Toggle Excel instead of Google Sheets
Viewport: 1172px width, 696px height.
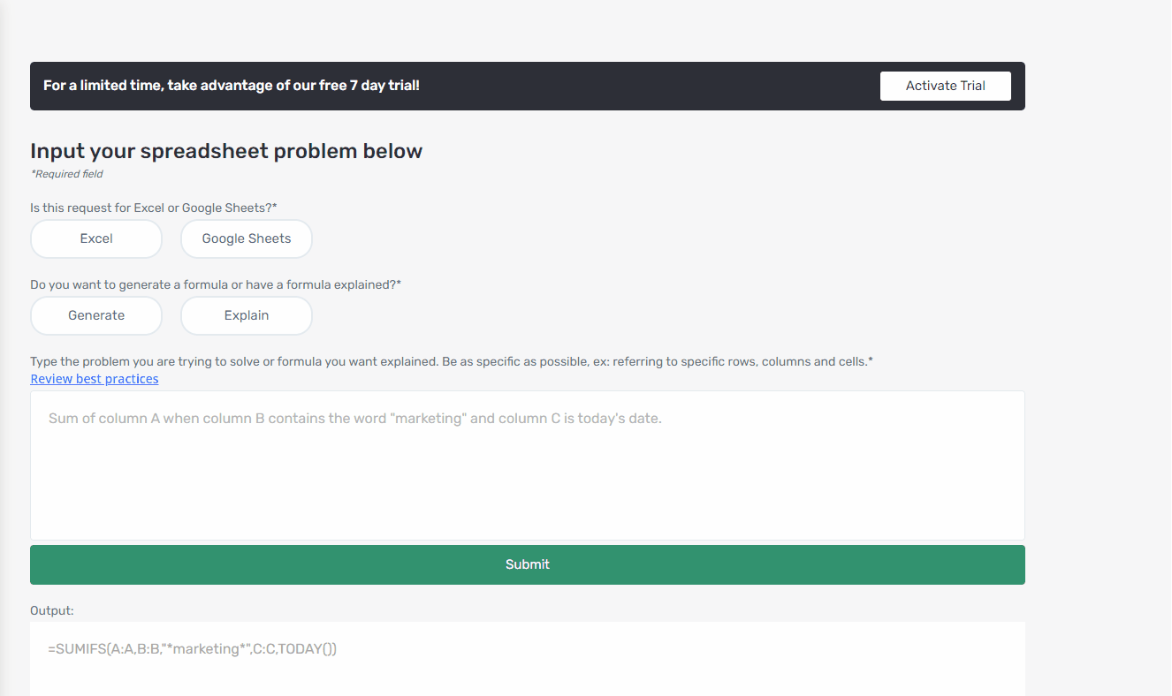click(x=95, y=238)
